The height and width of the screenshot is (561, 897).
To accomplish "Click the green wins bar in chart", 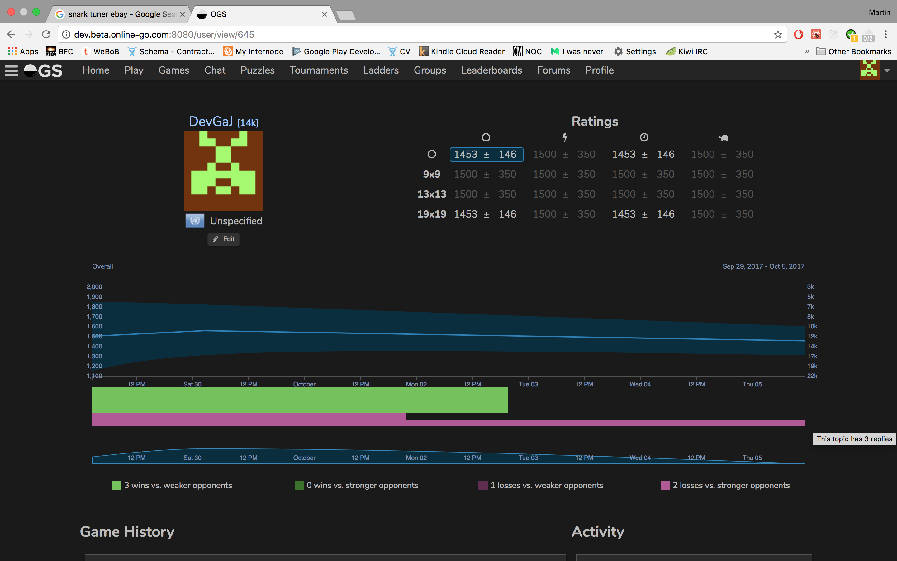I will click(x=300, y=400).
